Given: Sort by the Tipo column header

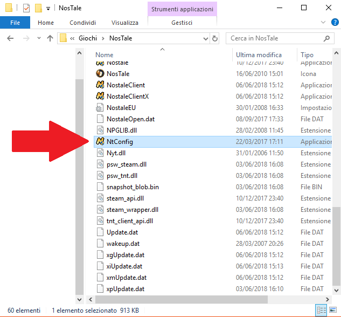Looking at the screenshot, I should 307,55.
